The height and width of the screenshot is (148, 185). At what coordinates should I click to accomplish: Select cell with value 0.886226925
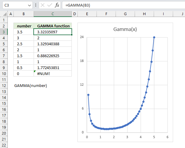coord(53,56)
